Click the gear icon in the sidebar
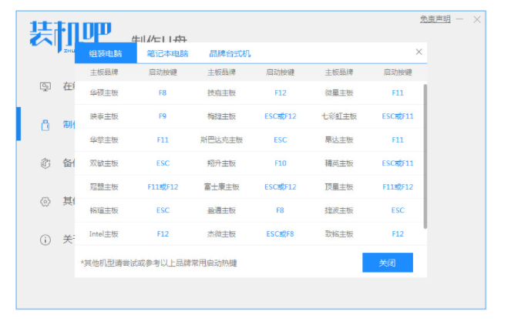511x319 pixels. (x=45, y=201)
